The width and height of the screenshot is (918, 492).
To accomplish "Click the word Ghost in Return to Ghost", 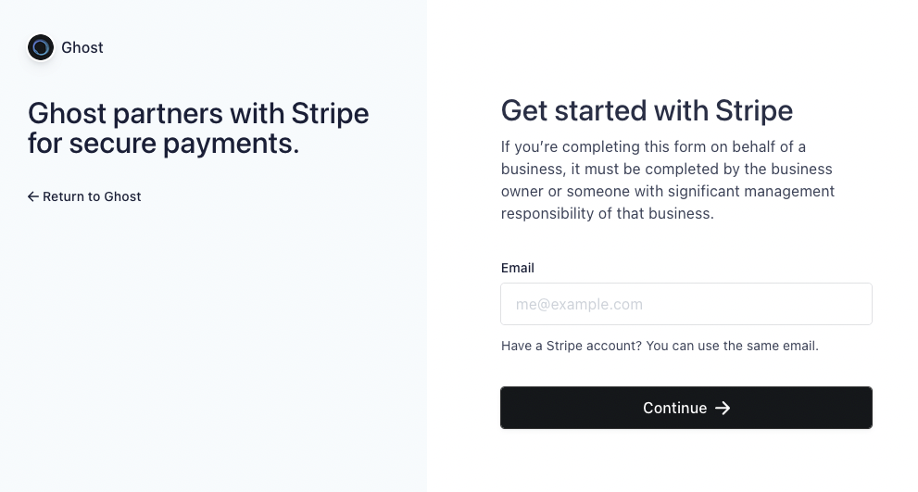I will pyautogui.click(x=123, y=196).
